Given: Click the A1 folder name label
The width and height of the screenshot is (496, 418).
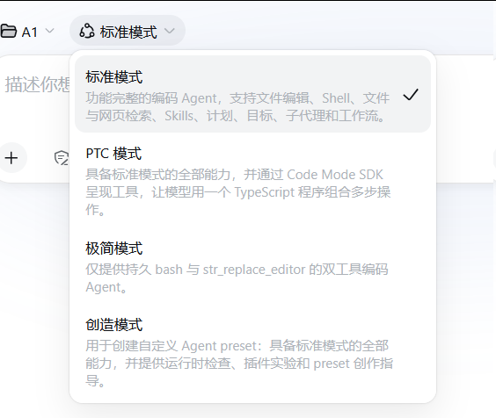Looking at the screenshot, I should click(x=30, y=32).
